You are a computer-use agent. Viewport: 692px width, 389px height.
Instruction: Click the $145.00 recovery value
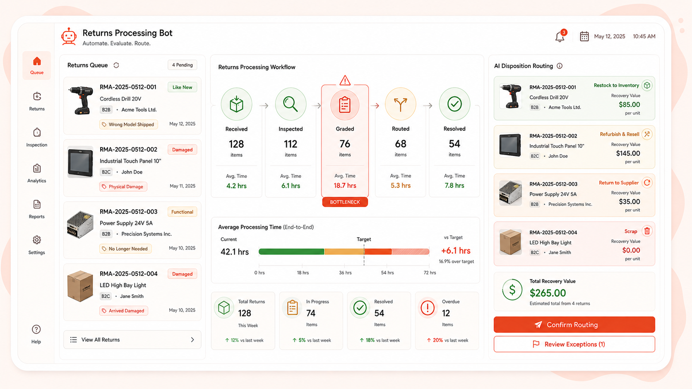tap(628, 153)
